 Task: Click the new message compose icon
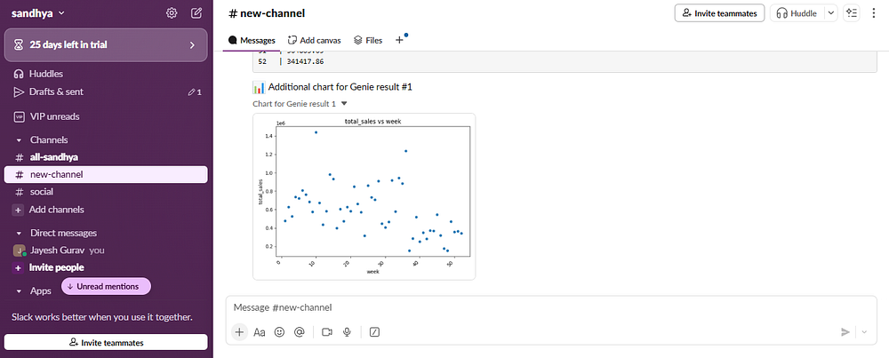point(196,13)
